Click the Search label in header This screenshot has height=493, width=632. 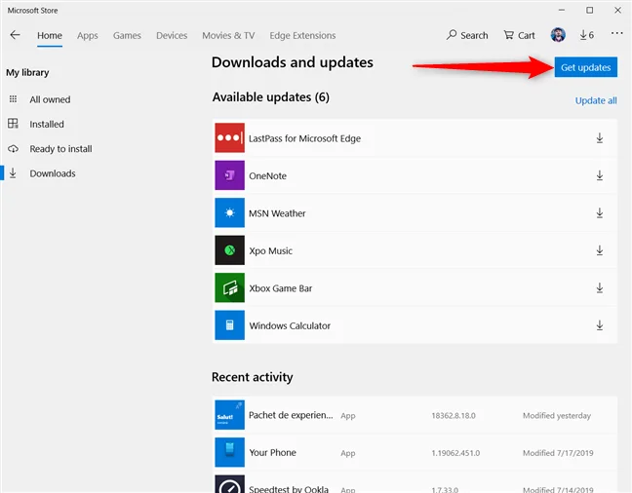coord(474,35)
